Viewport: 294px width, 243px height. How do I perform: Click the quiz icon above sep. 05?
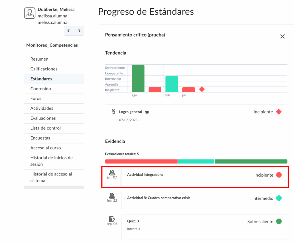pyautogui.click(x=112, y=219)
